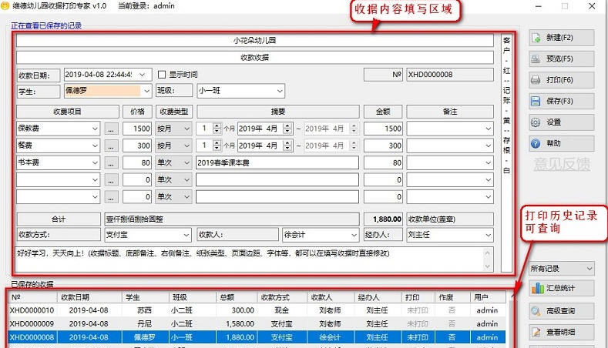Click the 收款收据 subtitle field
The width and height of the screenshot is (608, 348).
coord(255,57)
